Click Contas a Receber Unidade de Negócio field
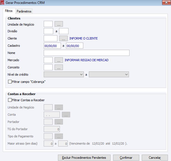The height and width of the screenshot is (161, 171). point(48,107)
